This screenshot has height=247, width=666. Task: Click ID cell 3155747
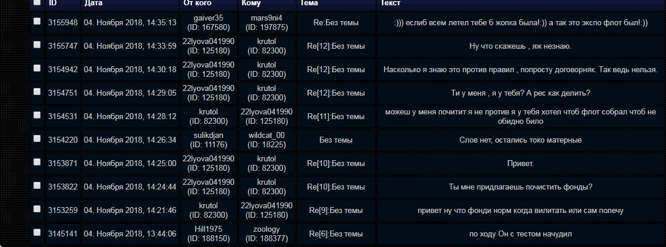[63, 46]
